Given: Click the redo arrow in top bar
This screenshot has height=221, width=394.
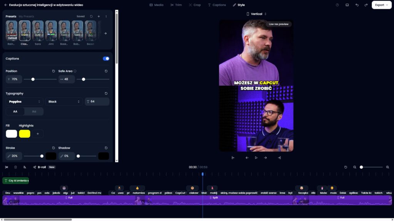Looking at the screenshot, I should tap(366, 5).
